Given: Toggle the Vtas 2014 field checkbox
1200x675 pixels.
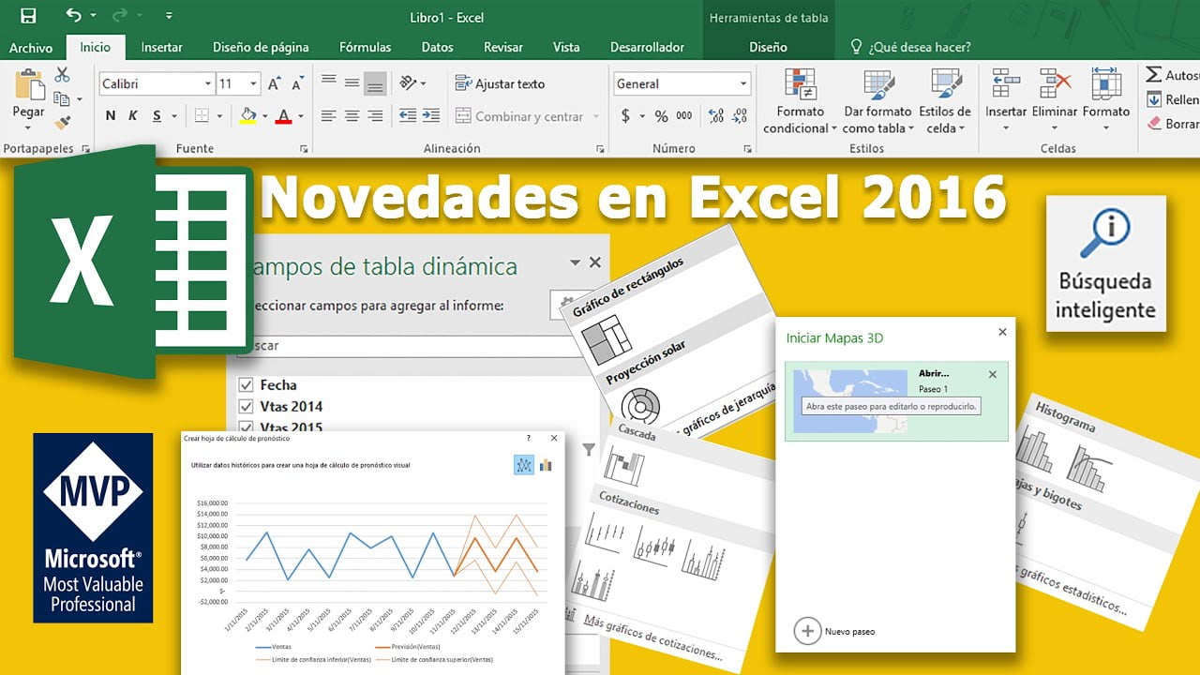Looking at the screenshot, I should click(x=246, y=406).
